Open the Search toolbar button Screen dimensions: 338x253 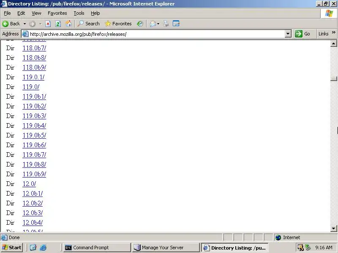[x=89, y=24]
